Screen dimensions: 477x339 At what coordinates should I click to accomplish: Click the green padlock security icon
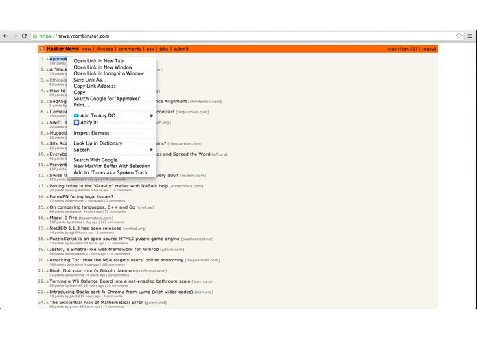(35, 36)
